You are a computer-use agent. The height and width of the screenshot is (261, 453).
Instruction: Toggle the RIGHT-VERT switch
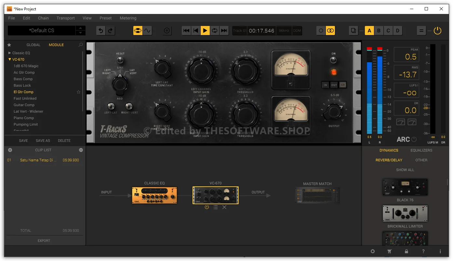pos(129,106)
